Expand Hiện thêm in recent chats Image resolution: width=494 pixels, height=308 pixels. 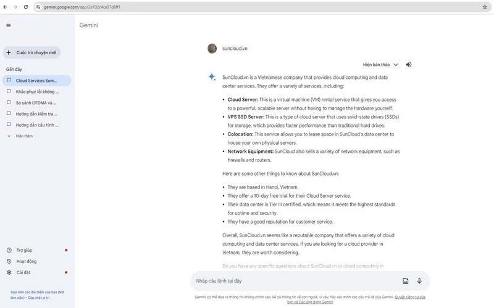pyautogui.click(x=20, y=136)
